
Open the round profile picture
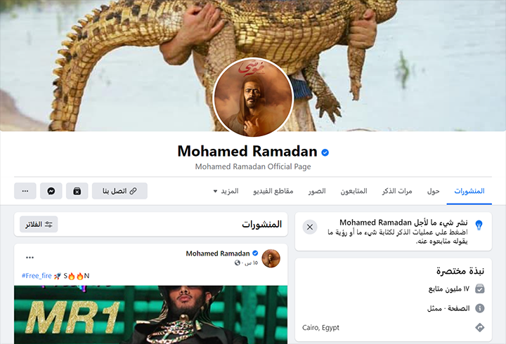[x=253, y=97]
